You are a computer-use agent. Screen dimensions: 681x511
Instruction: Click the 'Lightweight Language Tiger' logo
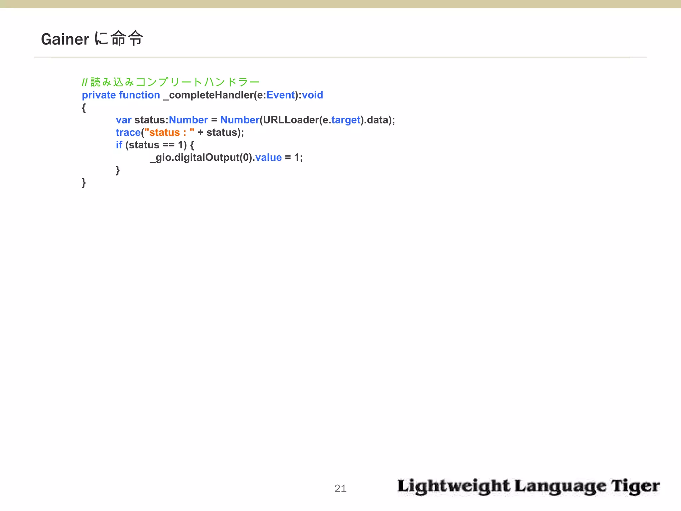tap(529, 487)
